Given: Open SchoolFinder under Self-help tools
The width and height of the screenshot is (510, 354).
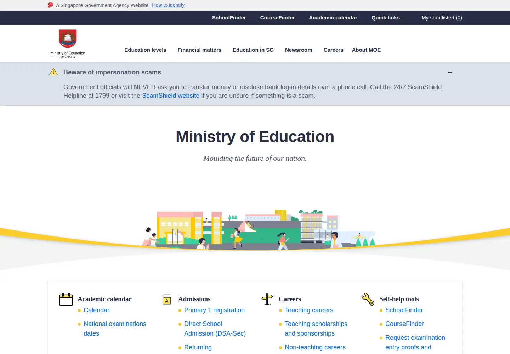Looking at the screenshot, I should click(x=404, y=310).
